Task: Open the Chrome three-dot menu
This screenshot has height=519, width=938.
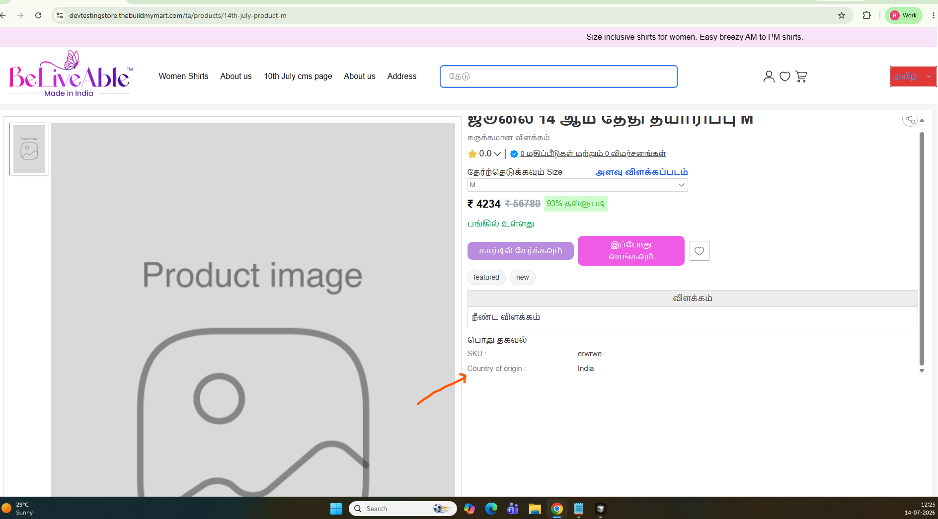Action: tap(934, 15)
